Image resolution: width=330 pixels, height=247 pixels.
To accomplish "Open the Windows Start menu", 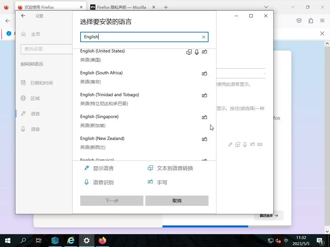I will pos(8,241).
